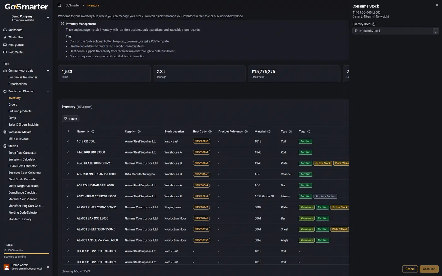Click the Consume button
442x276 pixels.
(x=429, y=269)
